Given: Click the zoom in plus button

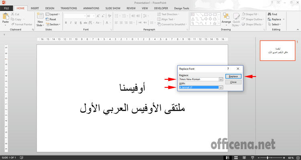Looking at the screenshot, I should click(284, 158).
